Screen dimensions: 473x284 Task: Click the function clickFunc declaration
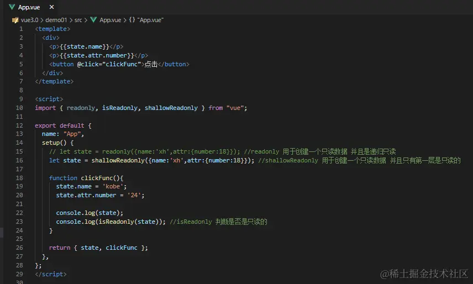(86, 178)
